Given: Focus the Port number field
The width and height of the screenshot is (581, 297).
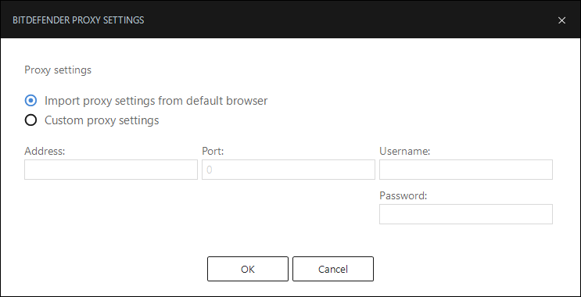Looking at the screenshot, I should 289,170.
